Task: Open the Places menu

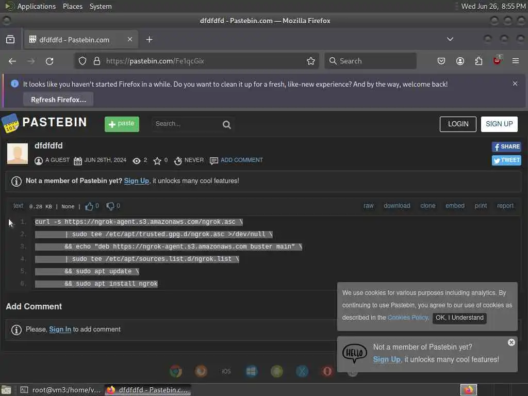Action: point(72,6)
